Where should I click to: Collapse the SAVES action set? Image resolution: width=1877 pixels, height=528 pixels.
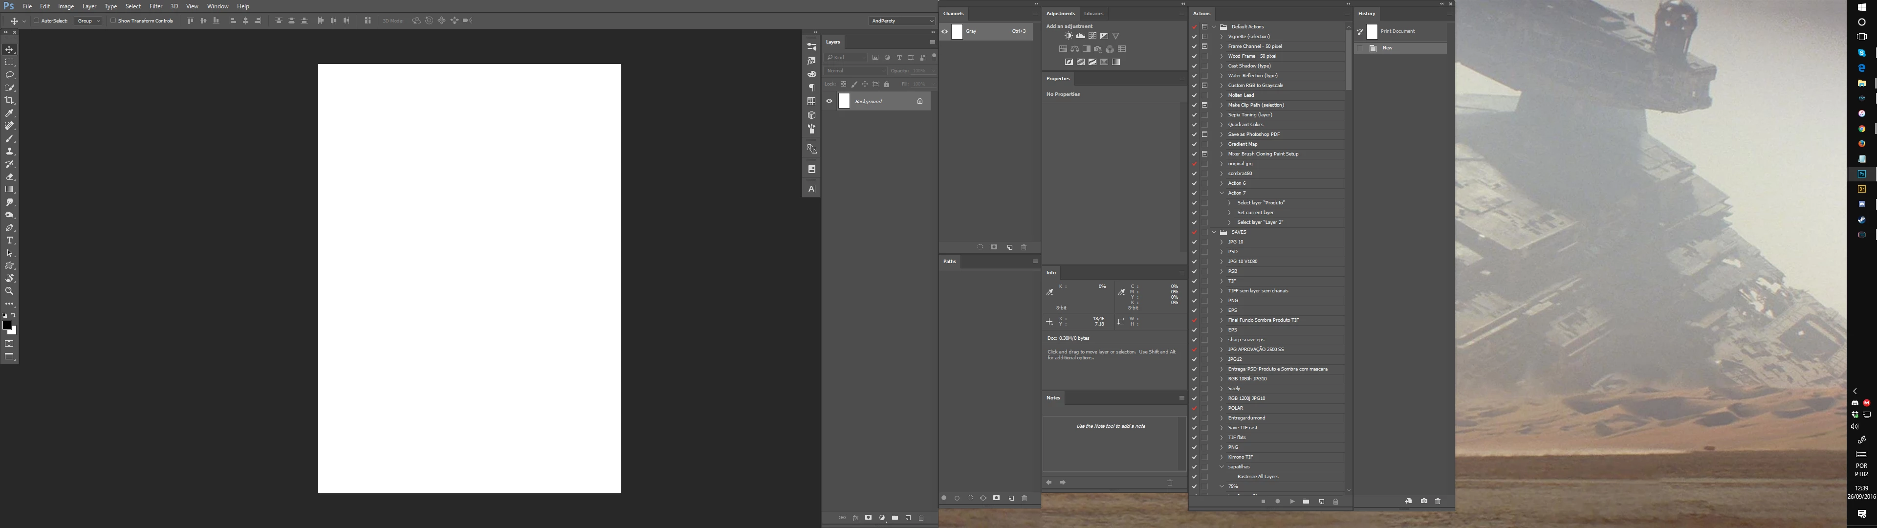coord(1214,233)
